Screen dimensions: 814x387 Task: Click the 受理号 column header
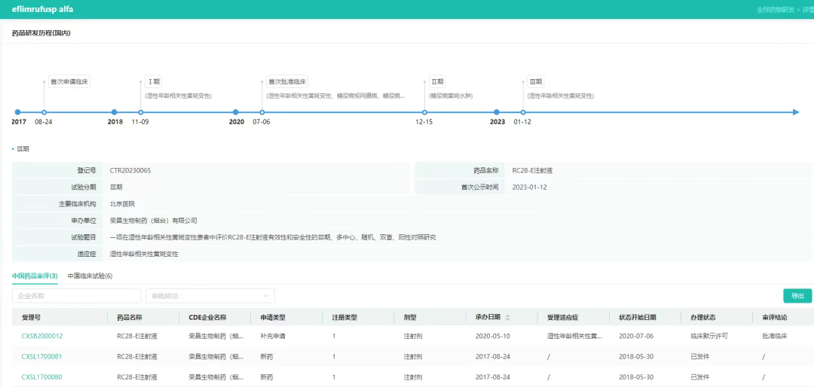[x=31, y=318]
